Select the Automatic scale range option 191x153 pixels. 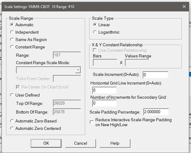tap(12, 25)
